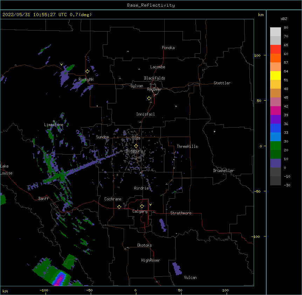This screenshot has height=295, width=302.
Task: Click the yellow V marker northeast of Calgary
Action: pyautogui.click(x=150, y=205)
